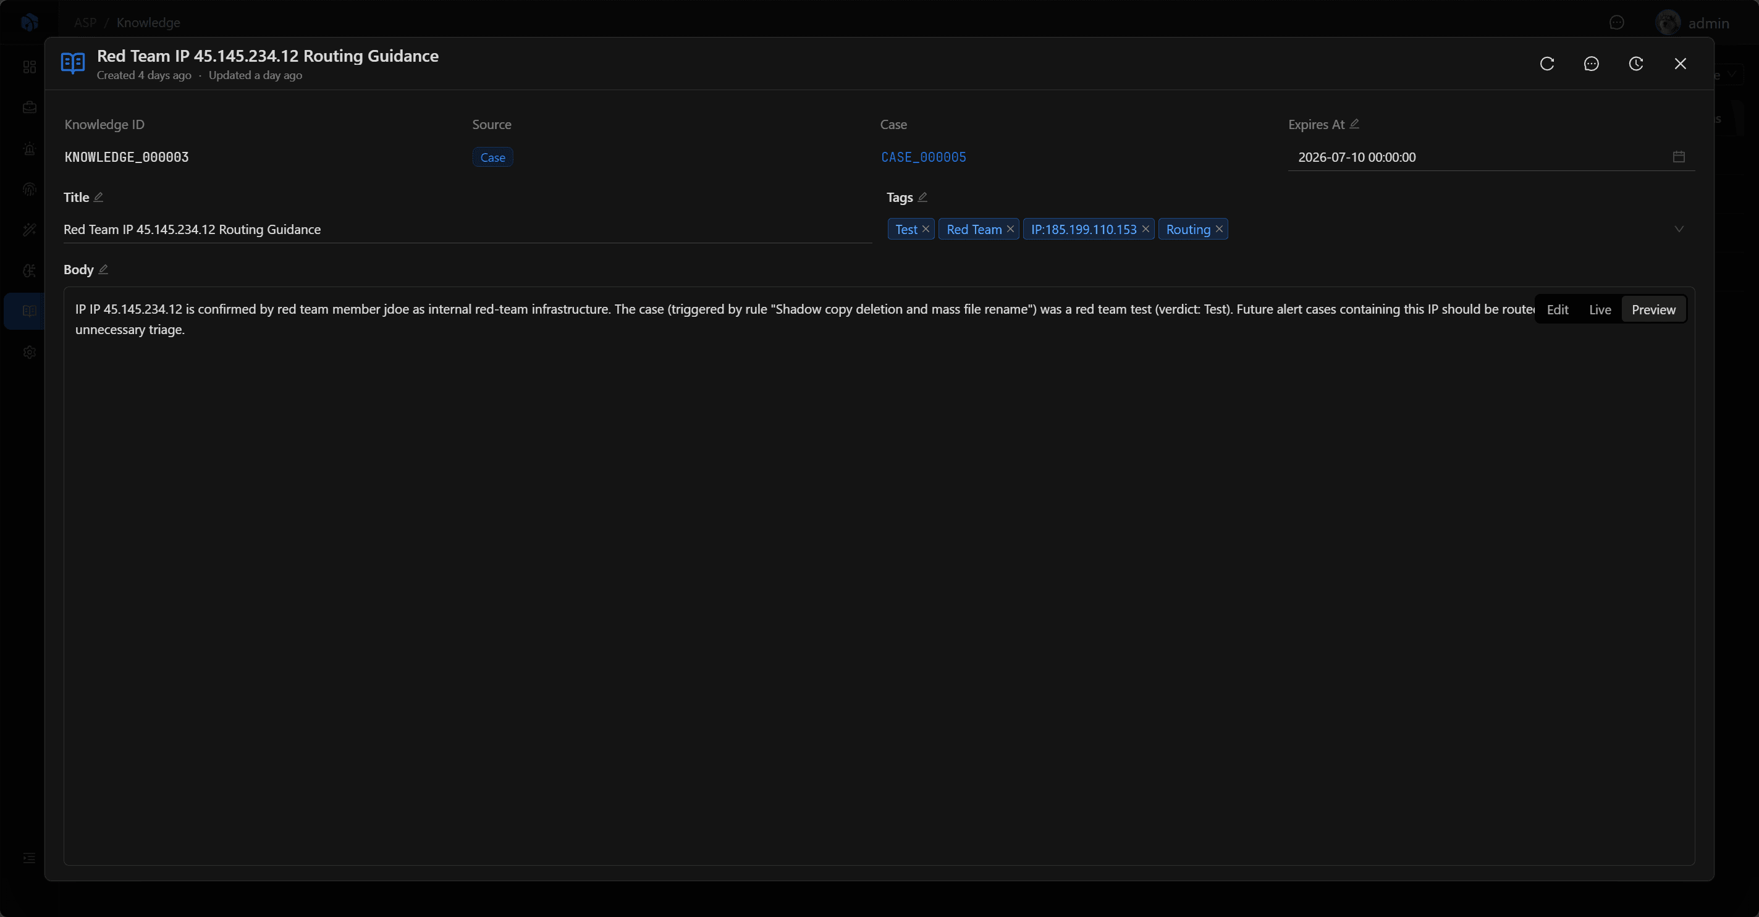Open the comments chat bubble icon
Screen dimensions: 1759x917
coord(1591,64)
